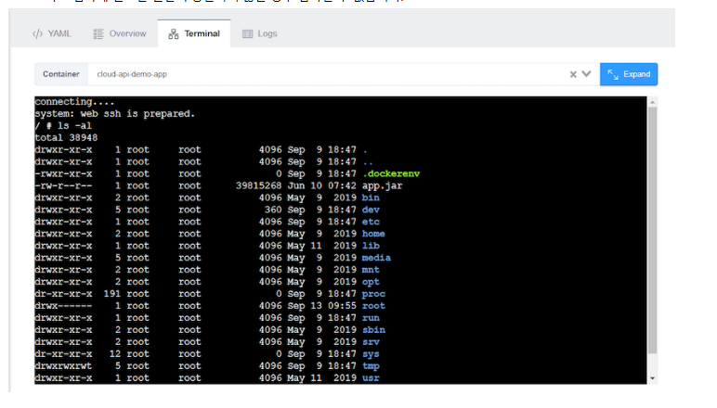Click the 191 link count value
The height and width of the screenshot is (408, 717).
[x=112, y=294]
